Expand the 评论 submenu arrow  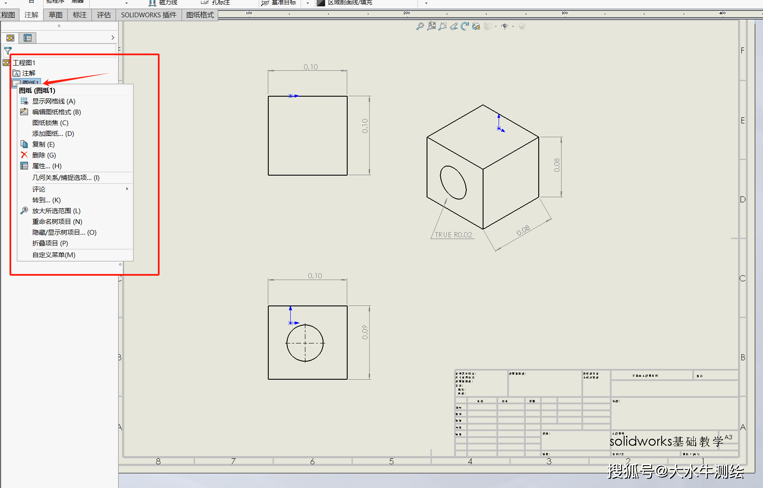pos(127,189)
